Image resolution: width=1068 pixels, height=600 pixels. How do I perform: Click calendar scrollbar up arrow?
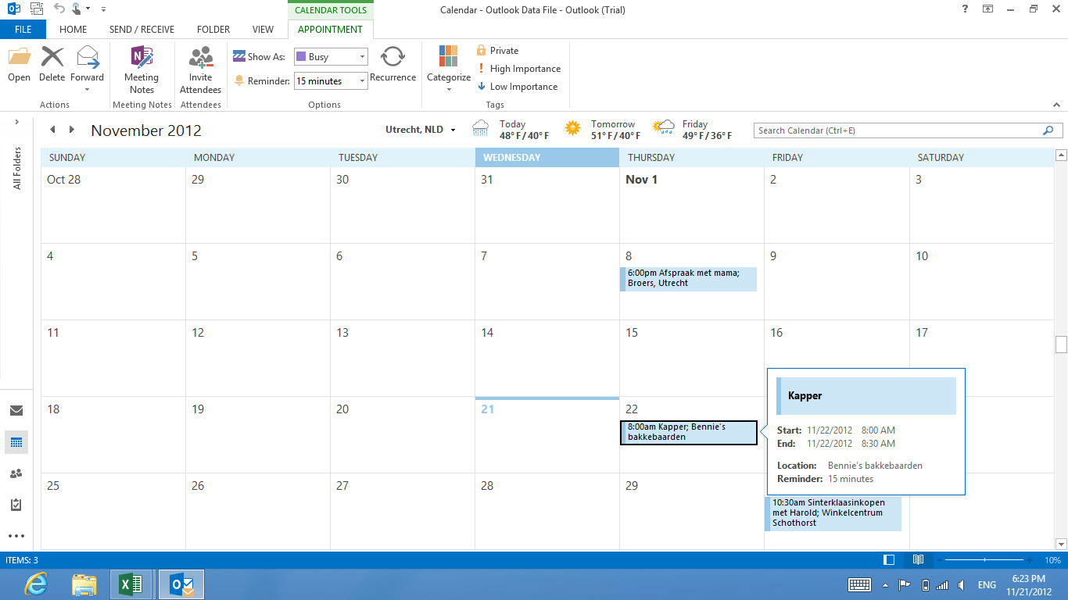(x=1061, y=155)
